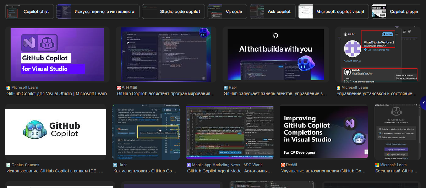Open link "Улучшение автозаполнения GitHub Co..."

coord(323,171)
